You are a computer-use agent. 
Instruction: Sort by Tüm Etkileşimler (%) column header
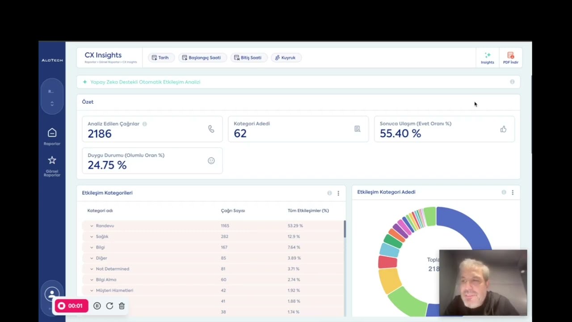click(x=308, y=211)
